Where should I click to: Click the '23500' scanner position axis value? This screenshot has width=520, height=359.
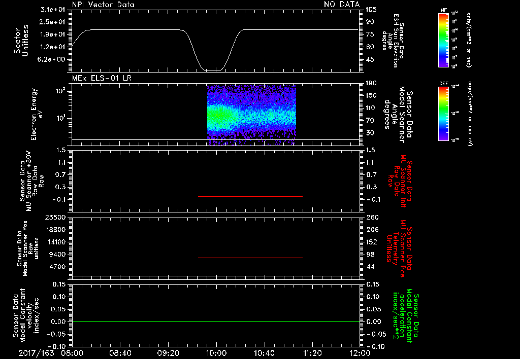point(55,217)
